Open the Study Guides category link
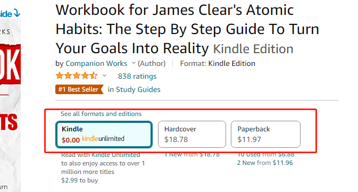The height and width of the screenshot is (192, 358). (134, 89)
